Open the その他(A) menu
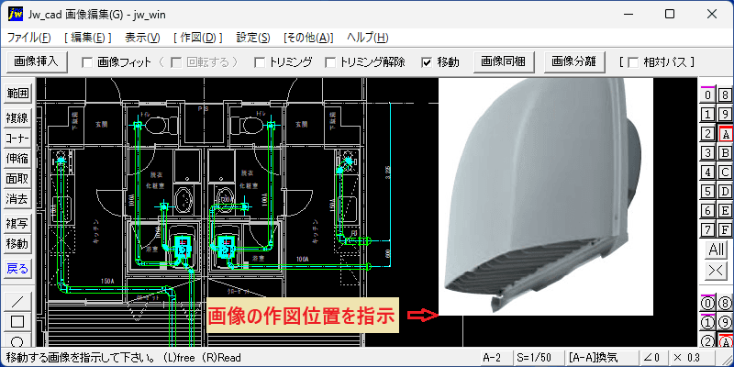This screenshot has height=367, width=734. point(308,38)
